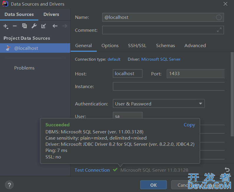Select @localhost in Project Data Sources
The image size is (234, 192).
35,48
